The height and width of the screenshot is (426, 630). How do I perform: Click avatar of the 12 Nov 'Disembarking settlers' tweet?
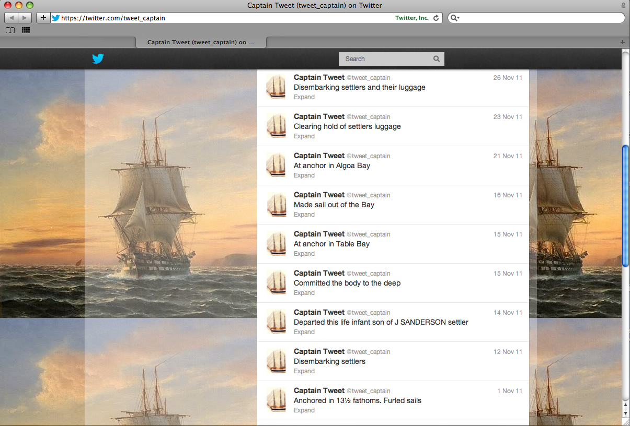[x=276, y=360]
